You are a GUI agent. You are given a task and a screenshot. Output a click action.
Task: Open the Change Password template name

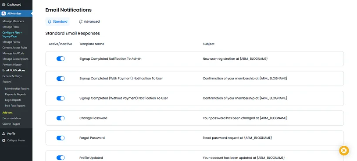93,118
